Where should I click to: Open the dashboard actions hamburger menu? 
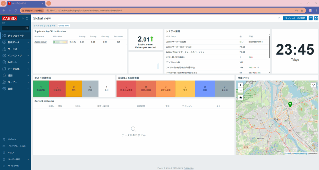tap(311, 18)
